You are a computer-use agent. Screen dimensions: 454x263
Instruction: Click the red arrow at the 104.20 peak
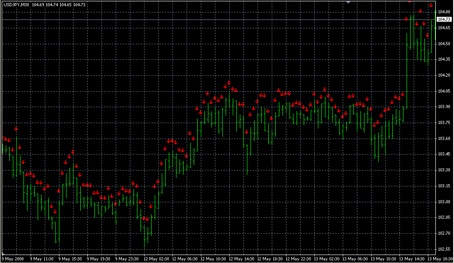tap(229, 82)
